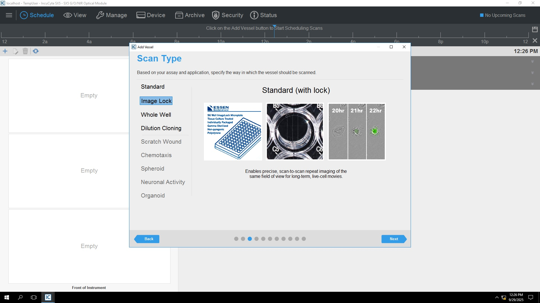Click the ImageLock microplate thumbnail
Image resolution: width=540 pixels, height=303 pixels.
tap(233, 132)
